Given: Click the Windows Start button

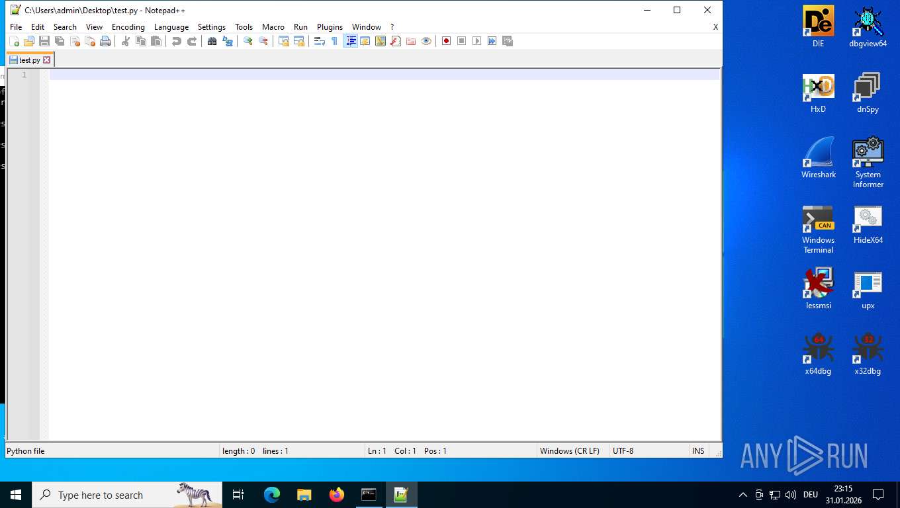Looking at the screenshot, I should tap(16, 495).
